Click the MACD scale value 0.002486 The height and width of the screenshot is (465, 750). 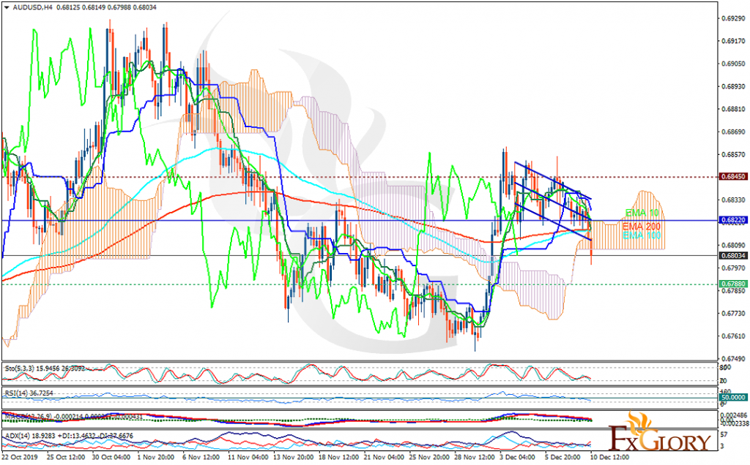(x=735, y=415)
